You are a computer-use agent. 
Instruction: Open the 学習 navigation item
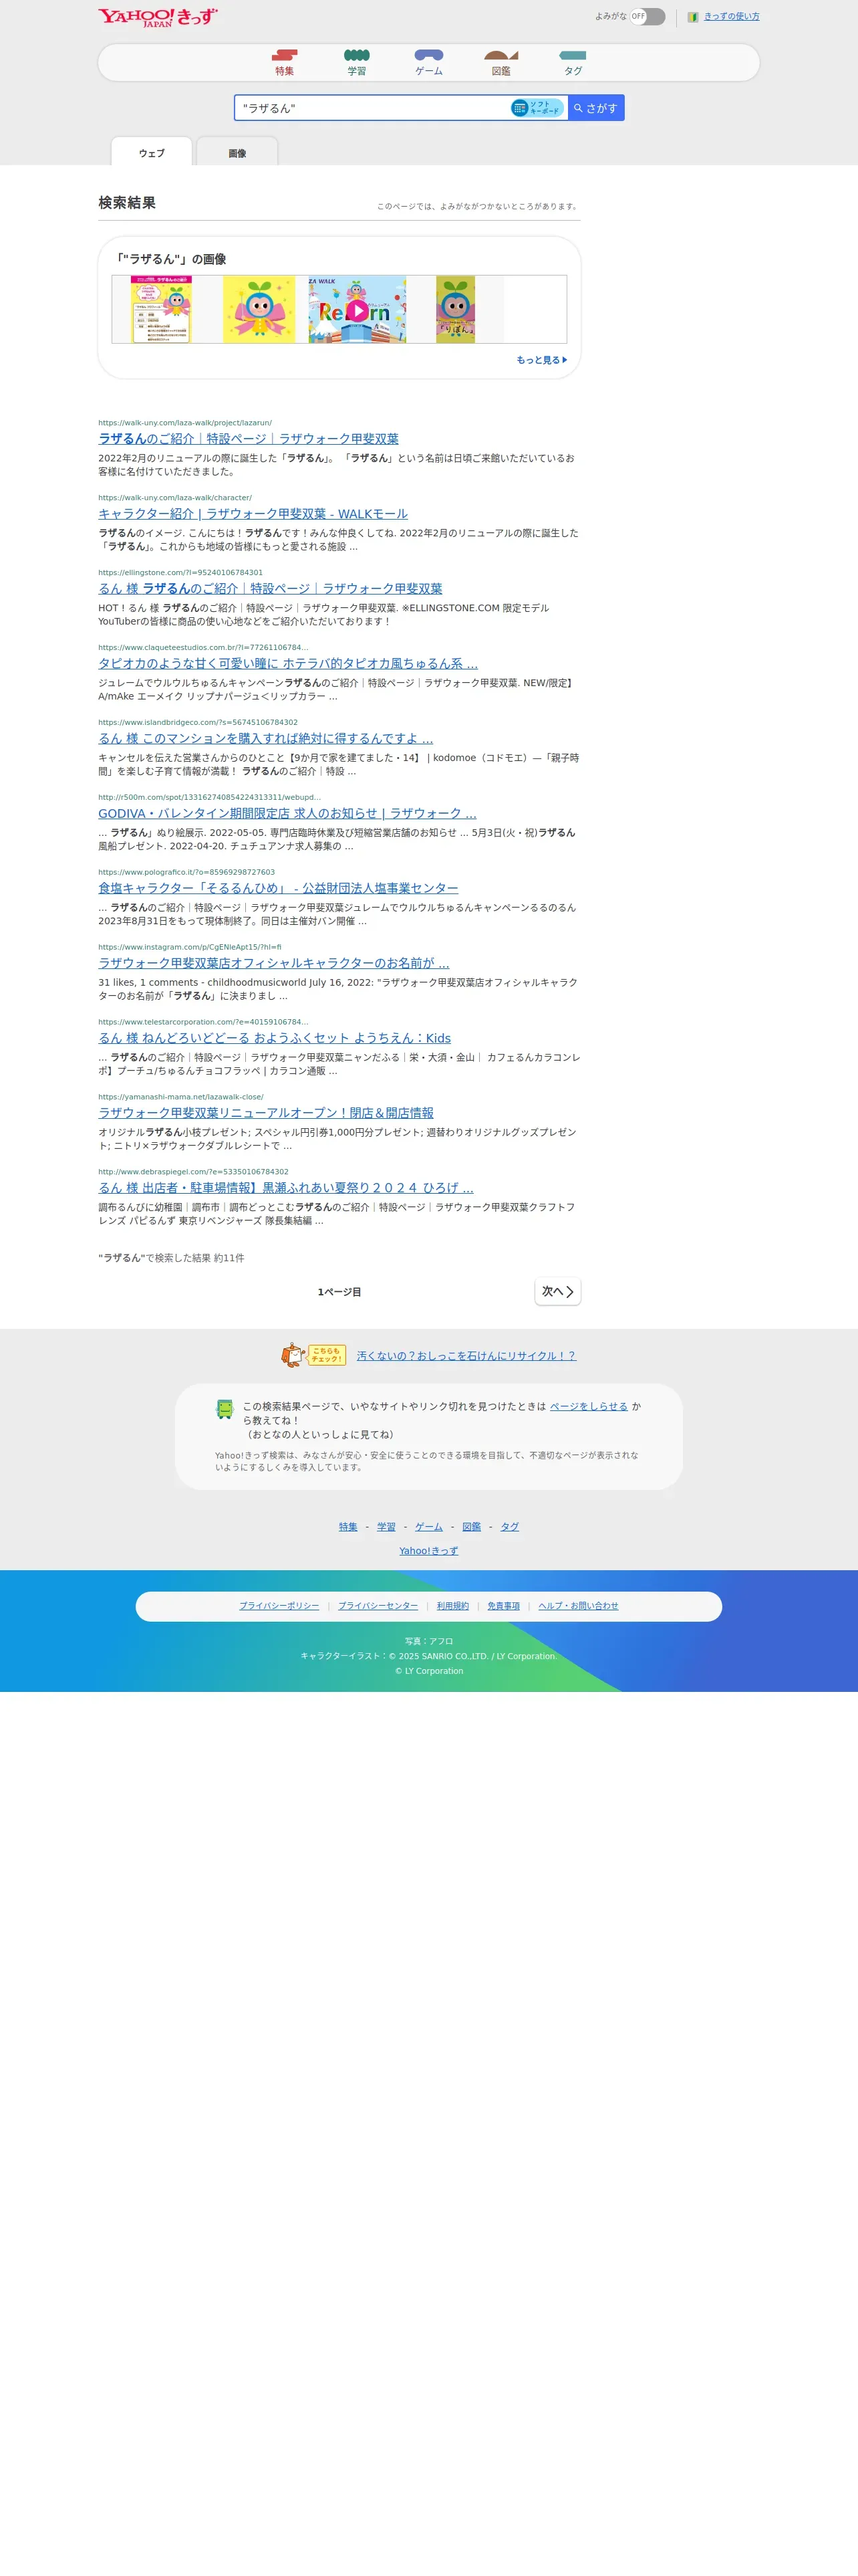click(x=357, y=63)
